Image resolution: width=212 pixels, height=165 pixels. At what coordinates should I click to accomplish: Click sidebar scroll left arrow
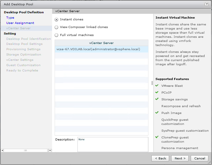pos(2,150)
